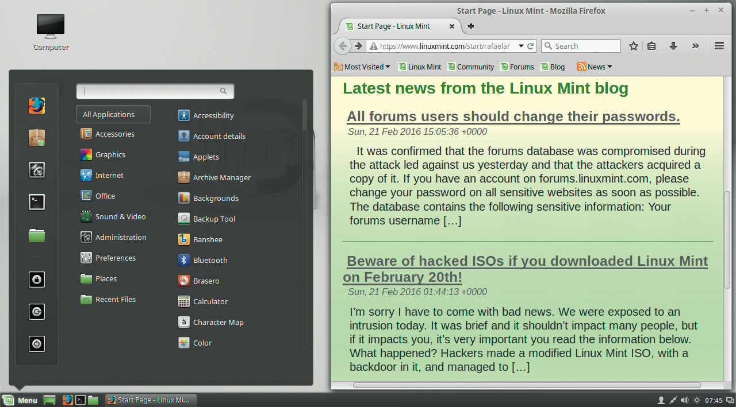Viewport: 736px width, 407px height.
Task: Click the Lock Screen icon in menu
Action: pyautogui.click(x=37, y=280)
